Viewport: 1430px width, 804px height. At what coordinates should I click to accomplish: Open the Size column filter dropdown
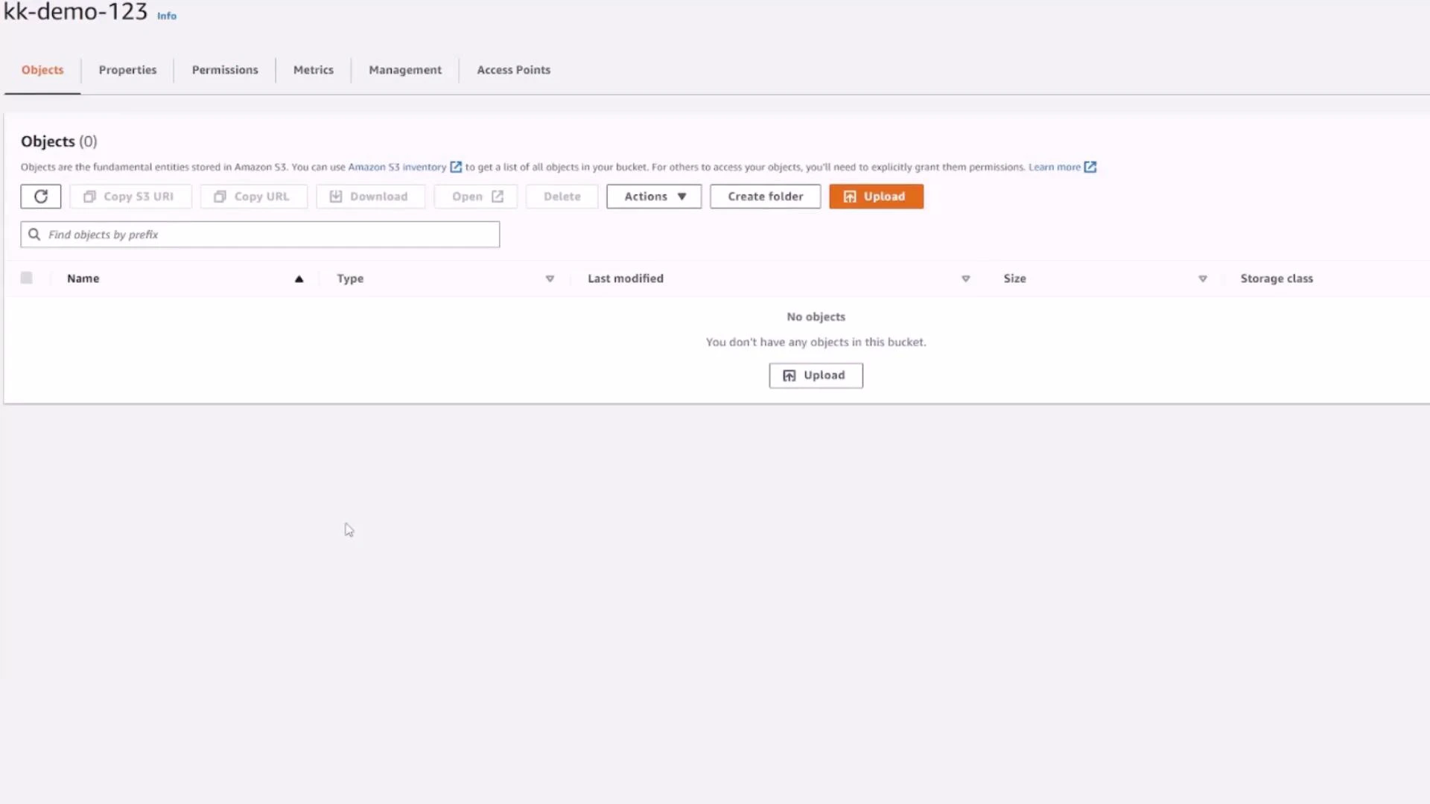[x=1202, y=278]
